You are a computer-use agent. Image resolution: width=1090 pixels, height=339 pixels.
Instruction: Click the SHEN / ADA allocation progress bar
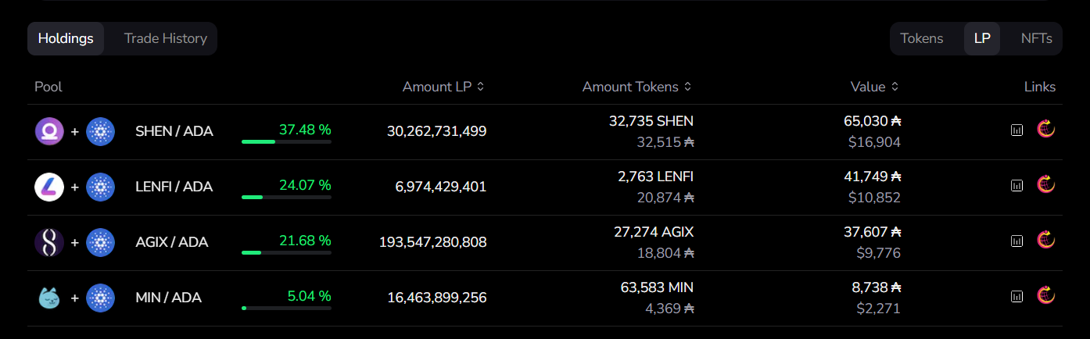pos(286,141)
